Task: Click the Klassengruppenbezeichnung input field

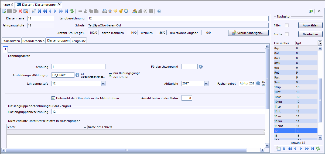Action: click(158, 112)
